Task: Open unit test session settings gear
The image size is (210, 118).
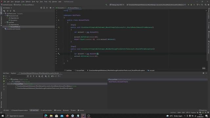Action: click(203, 73)
